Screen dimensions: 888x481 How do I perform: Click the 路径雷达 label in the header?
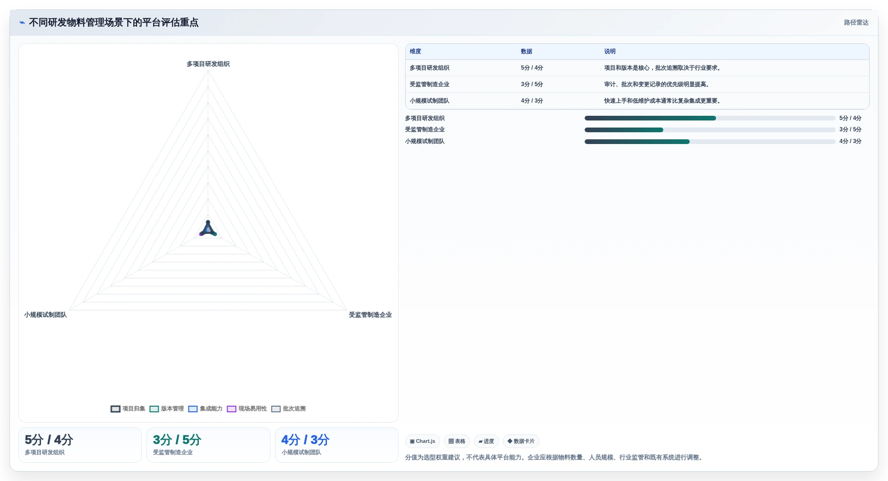click(856, 23)
